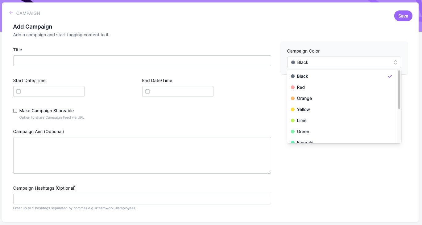This screenshot has width=422, height=225.
Task: Go back via the CAMPAIGN link
Action: (x=28, y=13)
